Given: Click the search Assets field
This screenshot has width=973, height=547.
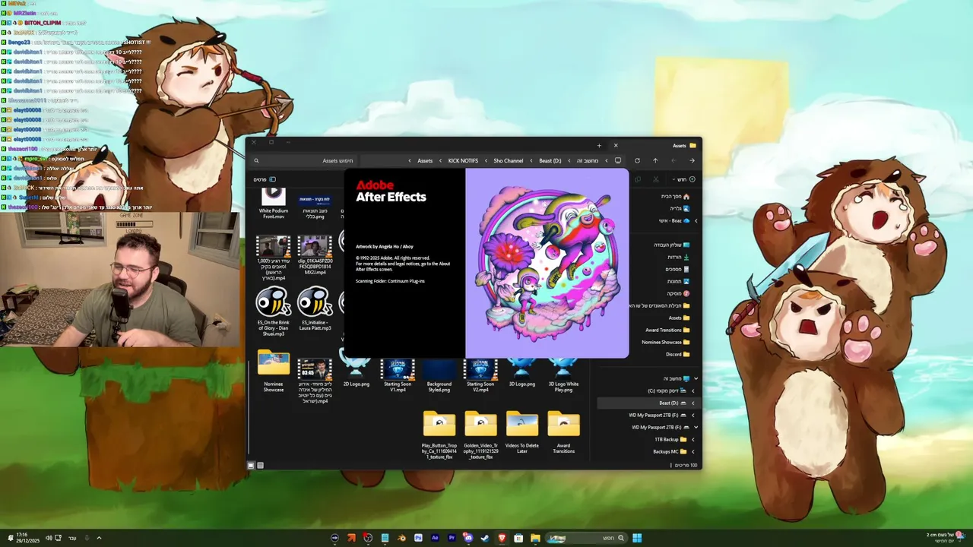Looking at the screenshot, I should pyautogui.click(x=304, y=160).
